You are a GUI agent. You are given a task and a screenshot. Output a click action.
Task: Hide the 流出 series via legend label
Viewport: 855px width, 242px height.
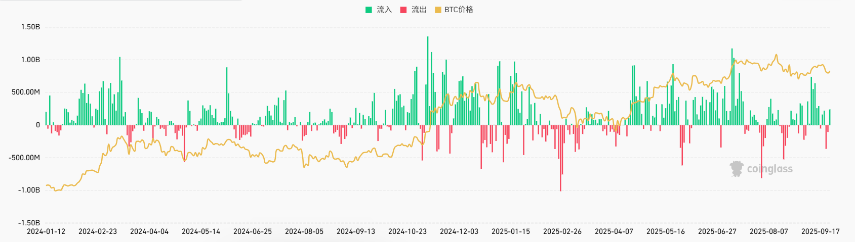coord(419,10)
